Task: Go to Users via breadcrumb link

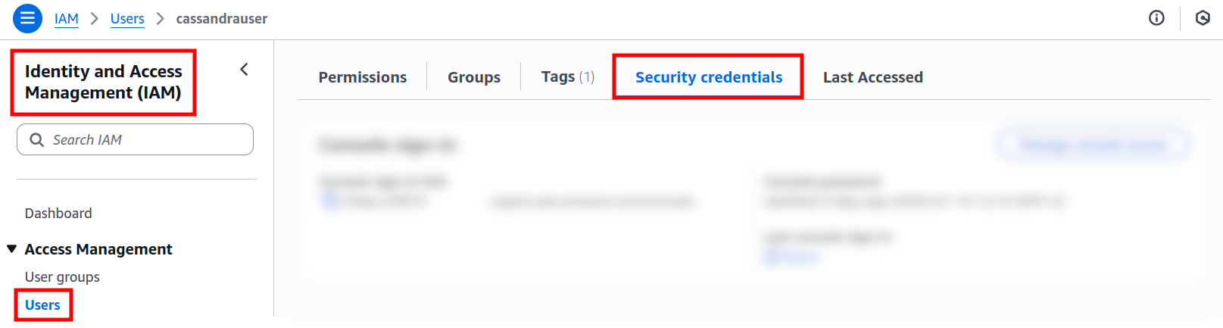Action: pos(127,19)
